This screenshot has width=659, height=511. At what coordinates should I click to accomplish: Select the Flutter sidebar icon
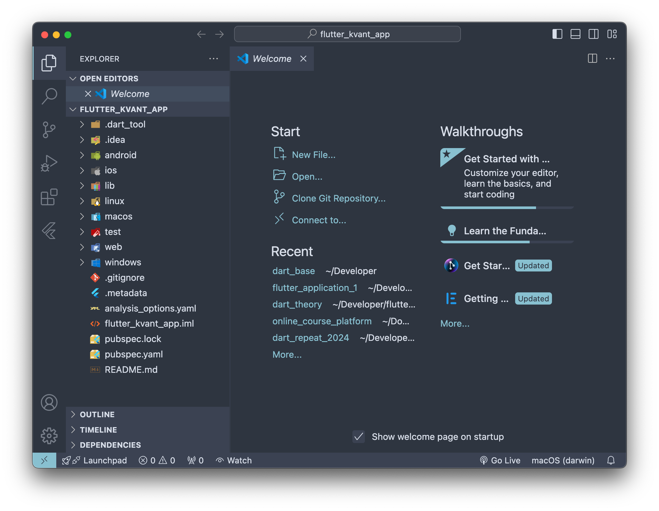point(49,231)
